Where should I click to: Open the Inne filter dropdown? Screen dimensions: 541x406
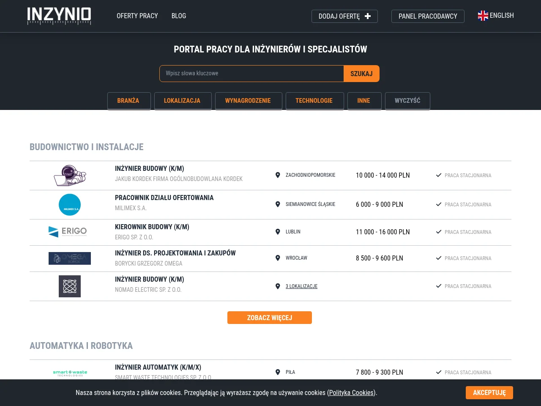364,101
